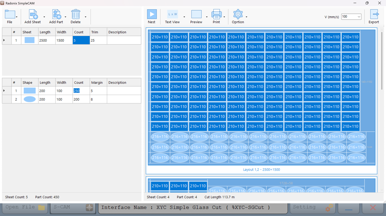Click the red X button in bottom bar
Viewport: 386px width, 216px height.
373,208
